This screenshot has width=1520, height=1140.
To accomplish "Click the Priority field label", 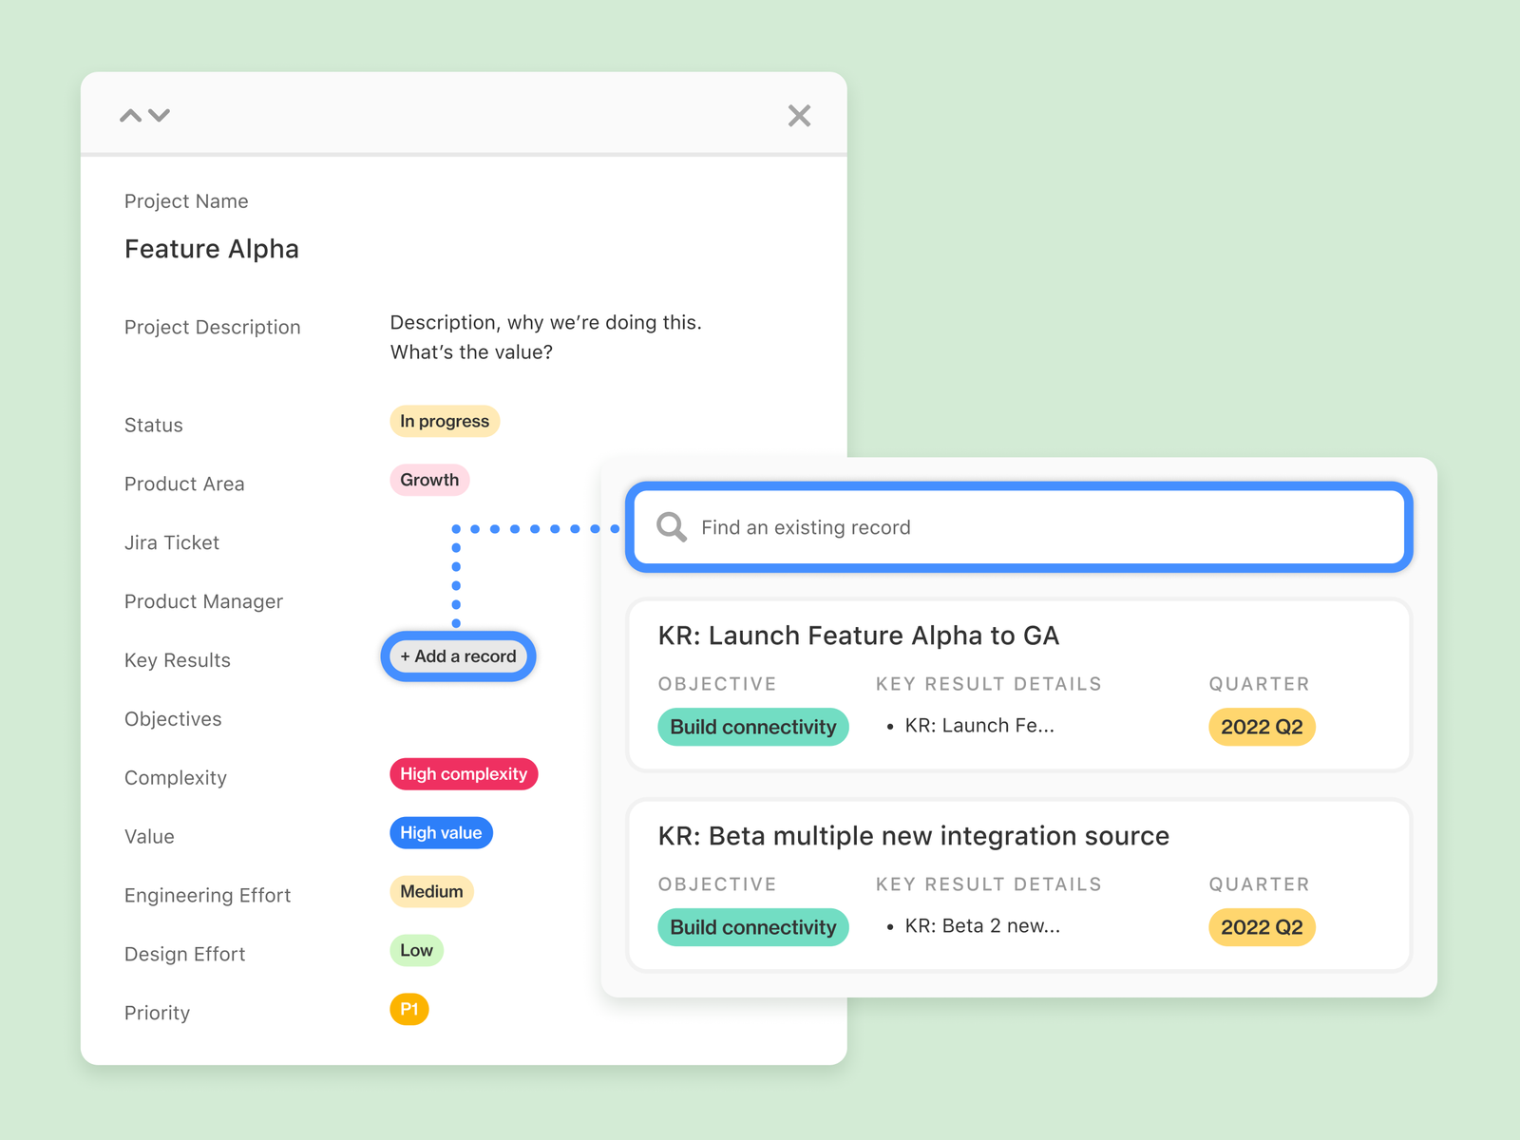I will tap(158, 1013).
